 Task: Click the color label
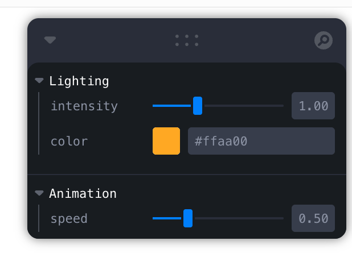(69, 141)
